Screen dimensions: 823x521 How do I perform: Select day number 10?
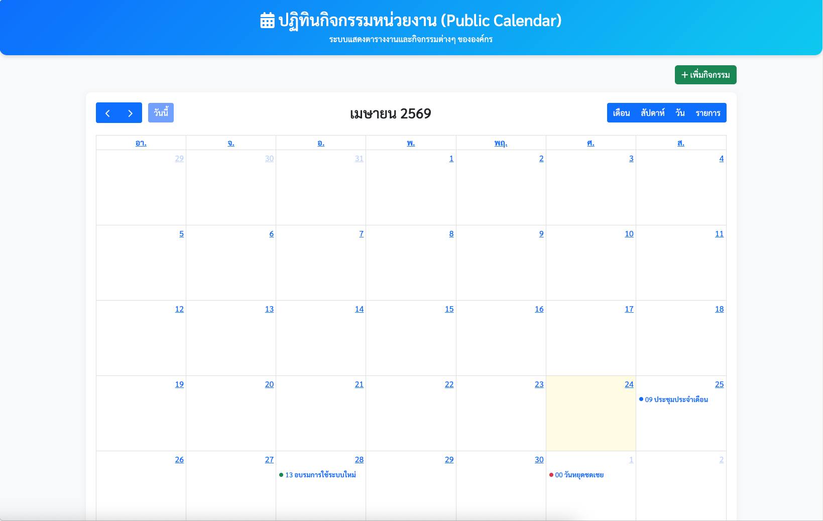click(629, 234)
